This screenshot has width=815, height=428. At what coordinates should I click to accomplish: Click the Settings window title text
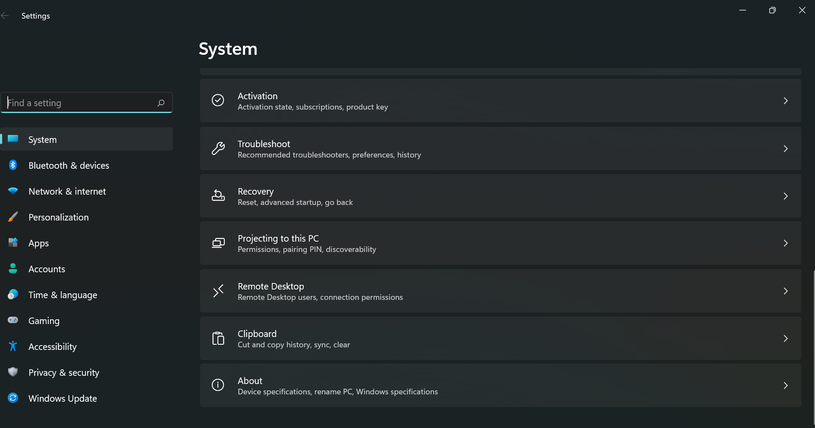[36, 16]
